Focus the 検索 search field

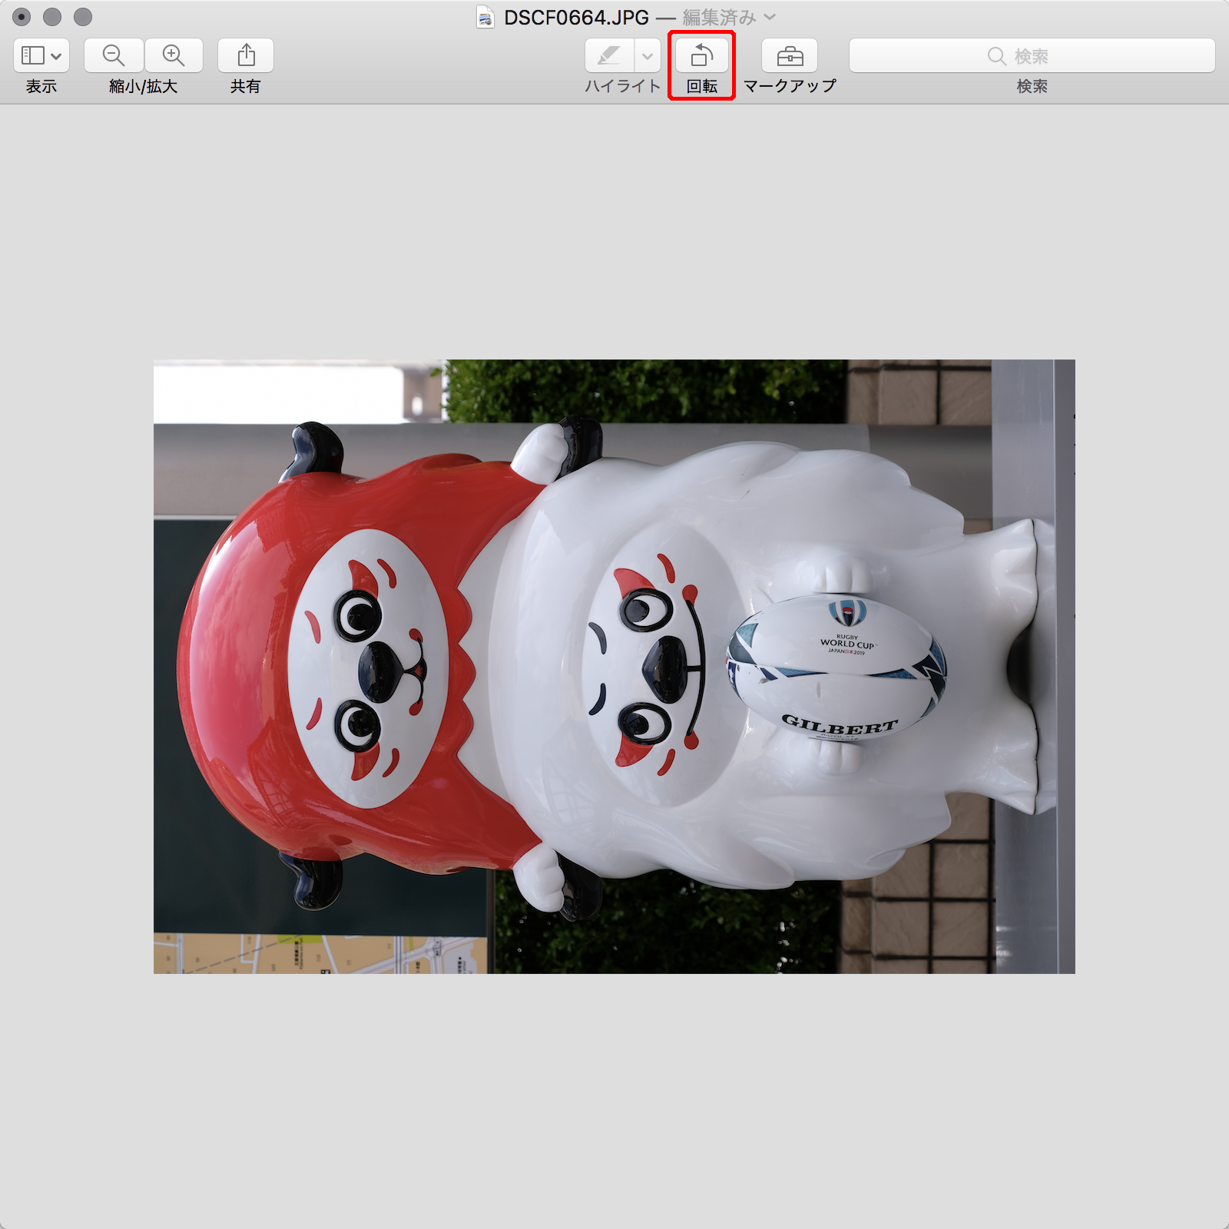(x=1032, y=55)
